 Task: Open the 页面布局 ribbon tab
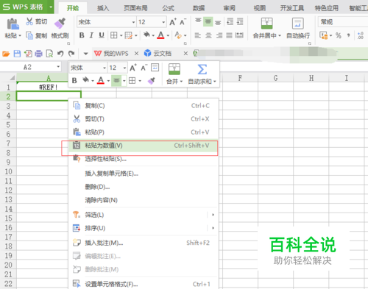click(135, 8)
